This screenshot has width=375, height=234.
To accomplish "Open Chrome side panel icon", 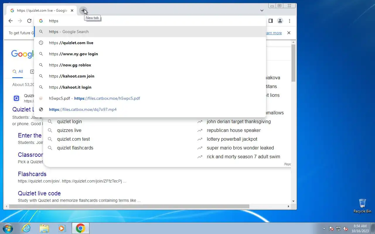I will coord(271,21).
